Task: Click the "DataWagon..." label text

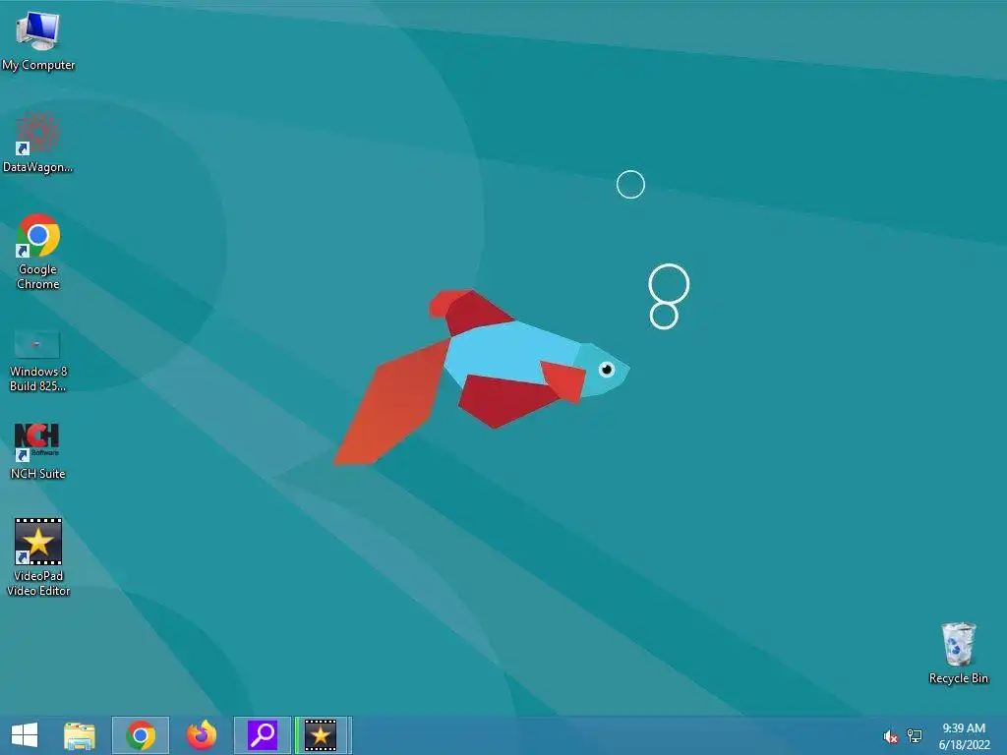Action: 38,167
